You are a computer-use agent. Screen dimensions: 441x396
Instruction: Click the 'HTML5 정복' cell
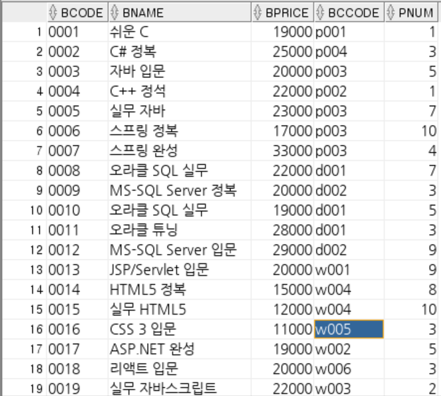(x=179, y=290)
